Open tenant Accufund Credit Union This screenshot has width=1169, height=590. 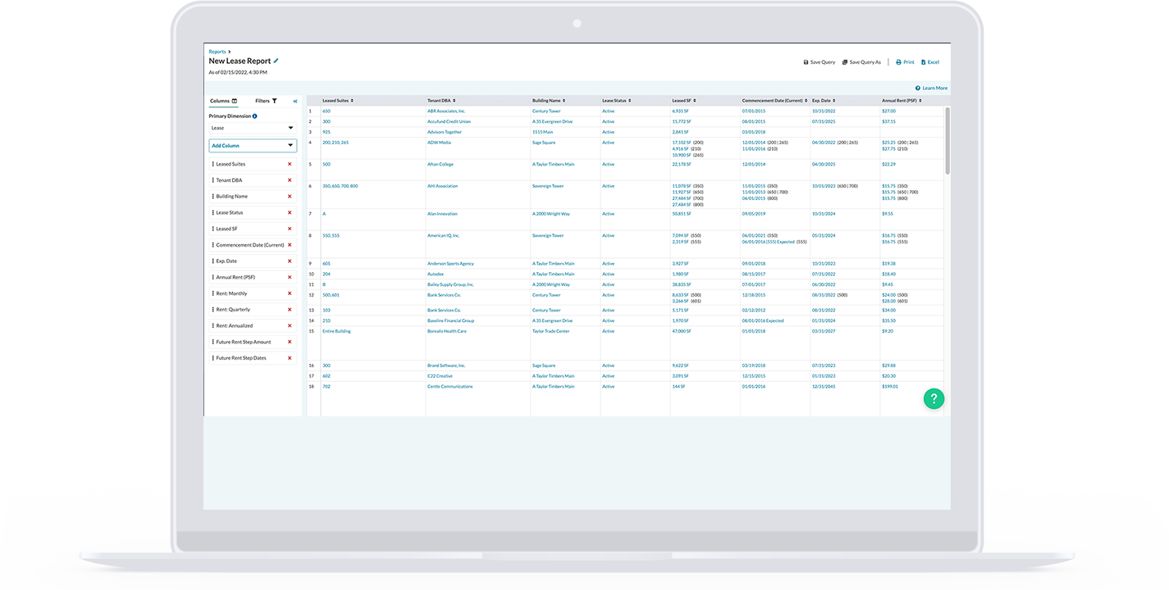coord(449,121)
